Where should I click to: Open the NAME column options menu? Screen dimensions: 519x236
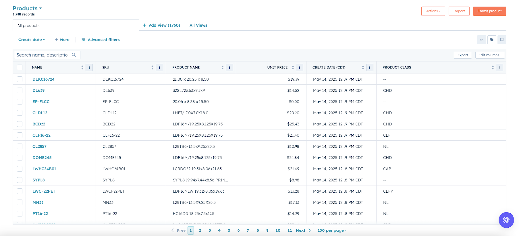89,67
